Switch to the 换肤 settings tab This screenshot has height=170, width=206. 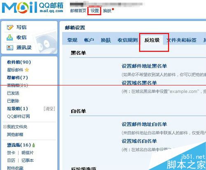(x=106, y=40)
